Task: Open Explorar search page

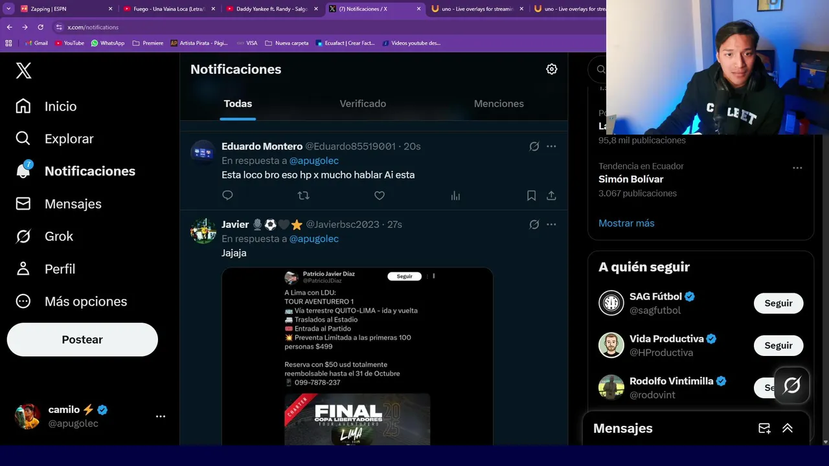Action: point(54,139)
